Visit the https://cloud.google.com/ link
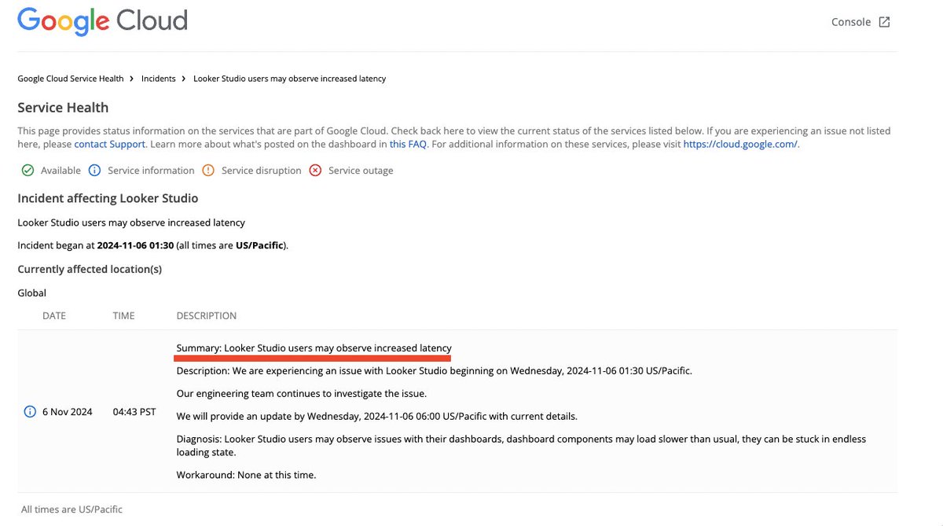 (x=740, y=145)
